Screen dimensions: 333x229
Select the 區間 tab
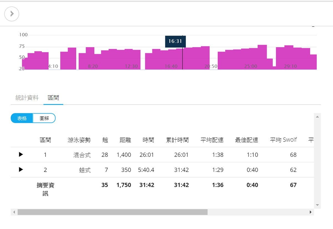[x=53, y=98]
